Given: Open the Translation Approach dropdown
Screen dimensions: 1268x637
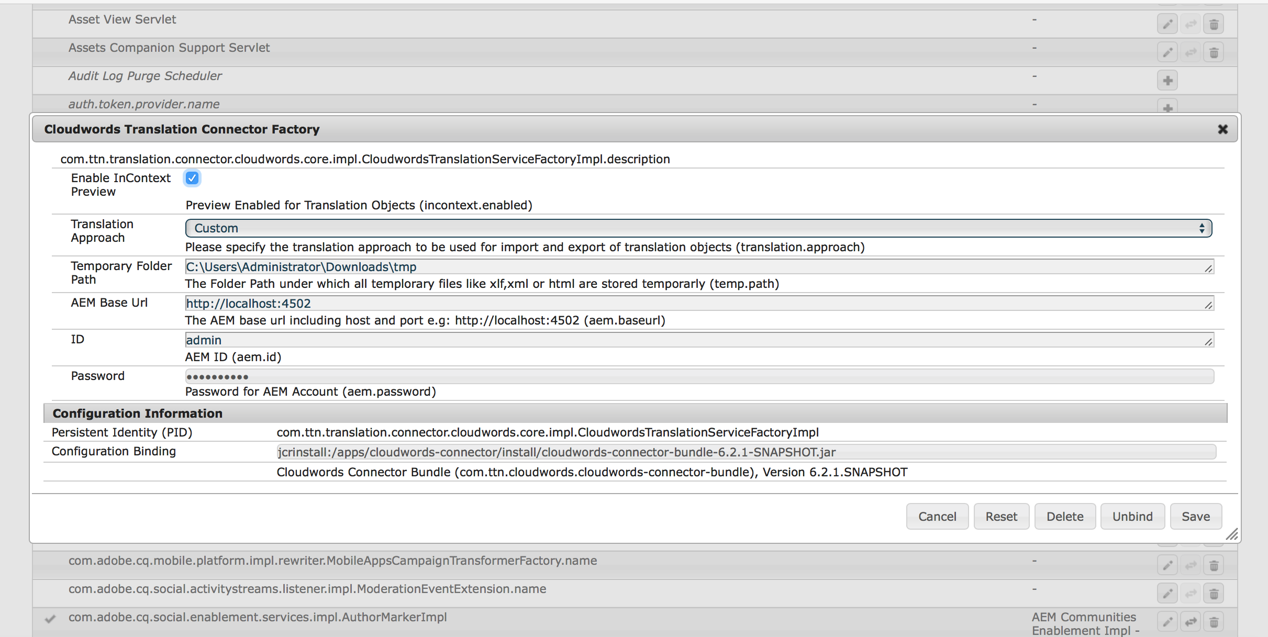Looking at the screenshot, I should click(x=698, y=228).
